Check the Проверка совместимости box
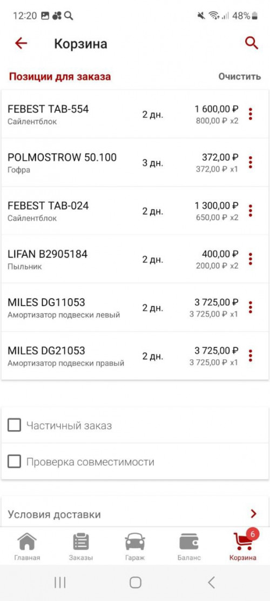The image size is (270, 601). pyautogui.click(x=14, y=462)
